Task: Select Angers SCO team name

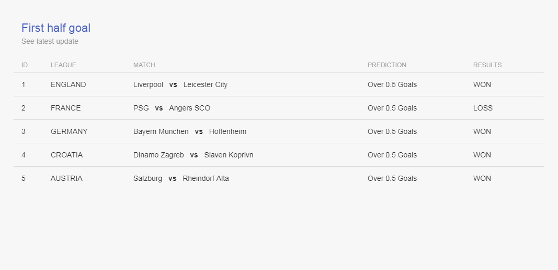Action: pyautogui.click(x=190, y=108)
